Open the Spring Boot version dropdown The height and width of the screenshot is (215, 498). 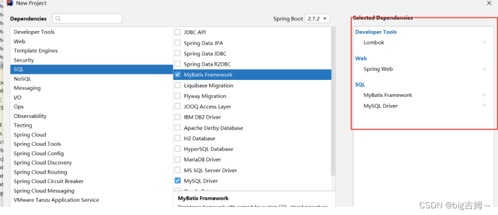coord(318,19)
